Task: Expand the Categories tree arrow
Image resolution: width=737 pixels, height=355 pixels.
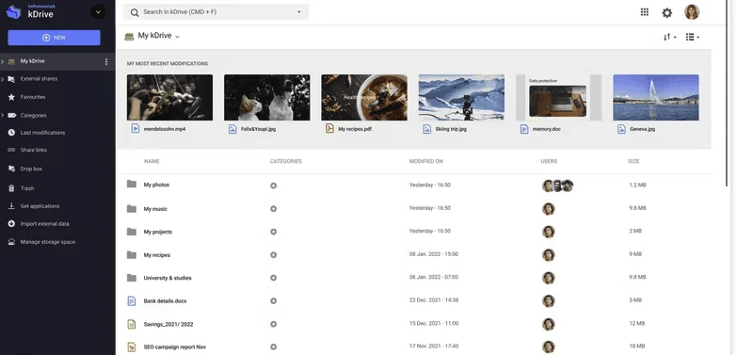Action: pos(2,115)
